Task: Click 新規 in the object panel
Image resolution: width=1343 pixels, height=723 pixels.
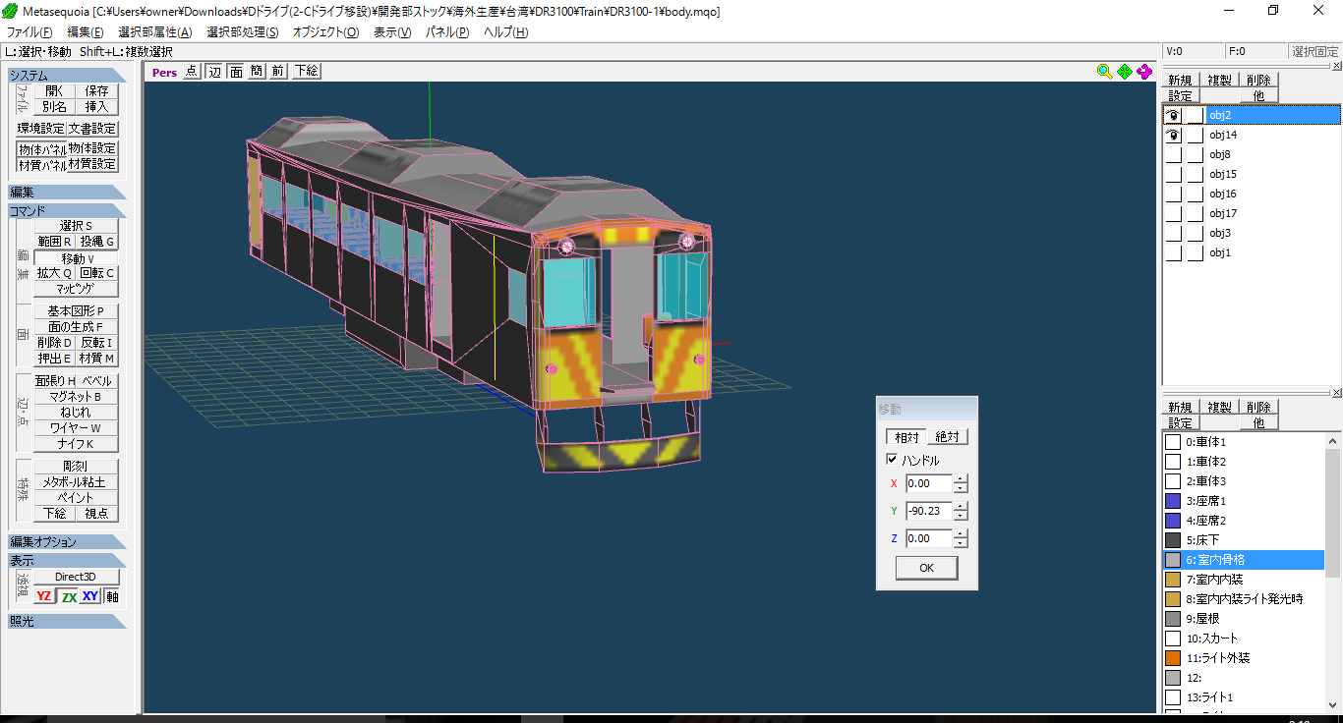Action: 1180,81
